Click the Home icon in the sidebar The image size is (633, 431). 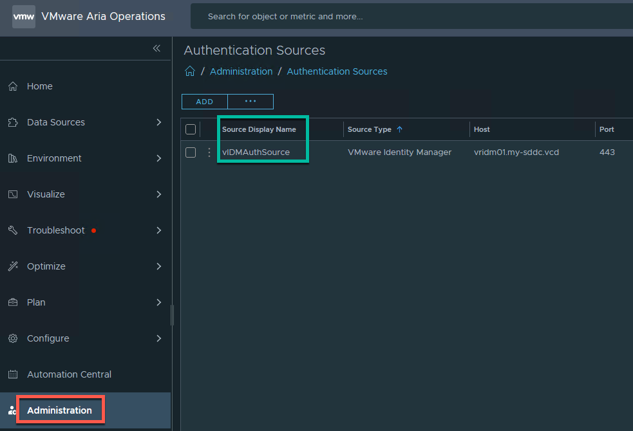13,86
